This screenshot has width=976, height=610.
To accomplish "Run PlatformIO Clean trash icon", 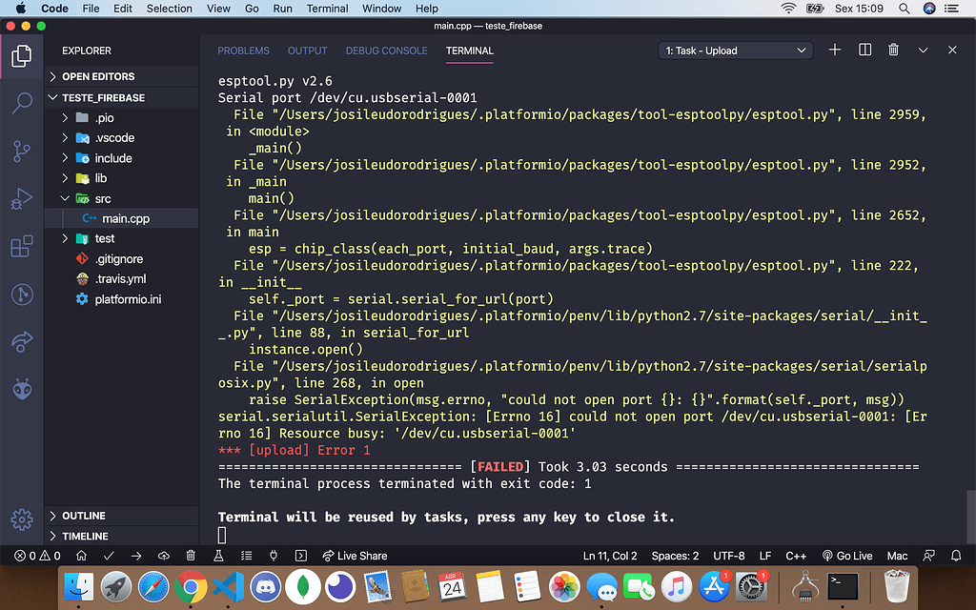I will (191, 555).
